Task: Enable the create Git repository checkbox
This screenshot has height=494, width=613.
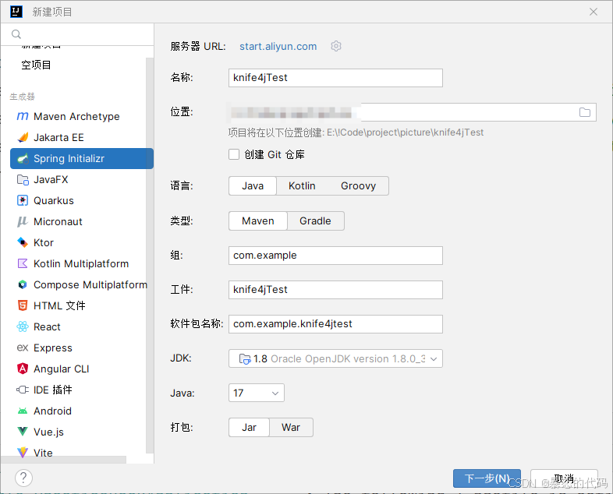Action: click(234, 154)
